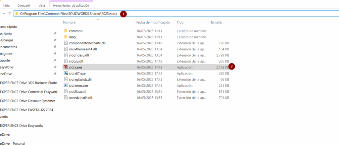
Task: Open the Vista ribbon tab
Action: [x=42, y=5]
